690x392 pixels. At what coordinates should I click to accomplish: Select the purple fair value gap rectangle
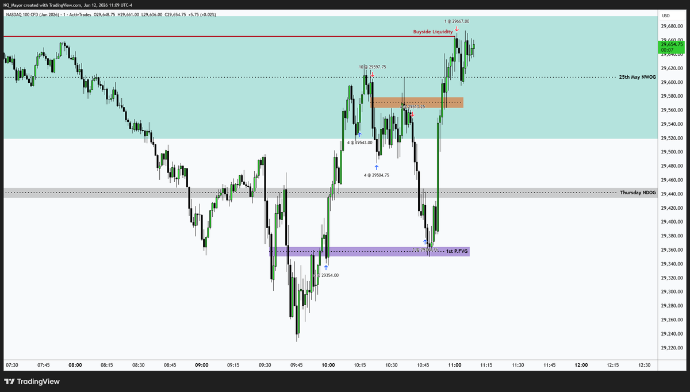point(369,251)
